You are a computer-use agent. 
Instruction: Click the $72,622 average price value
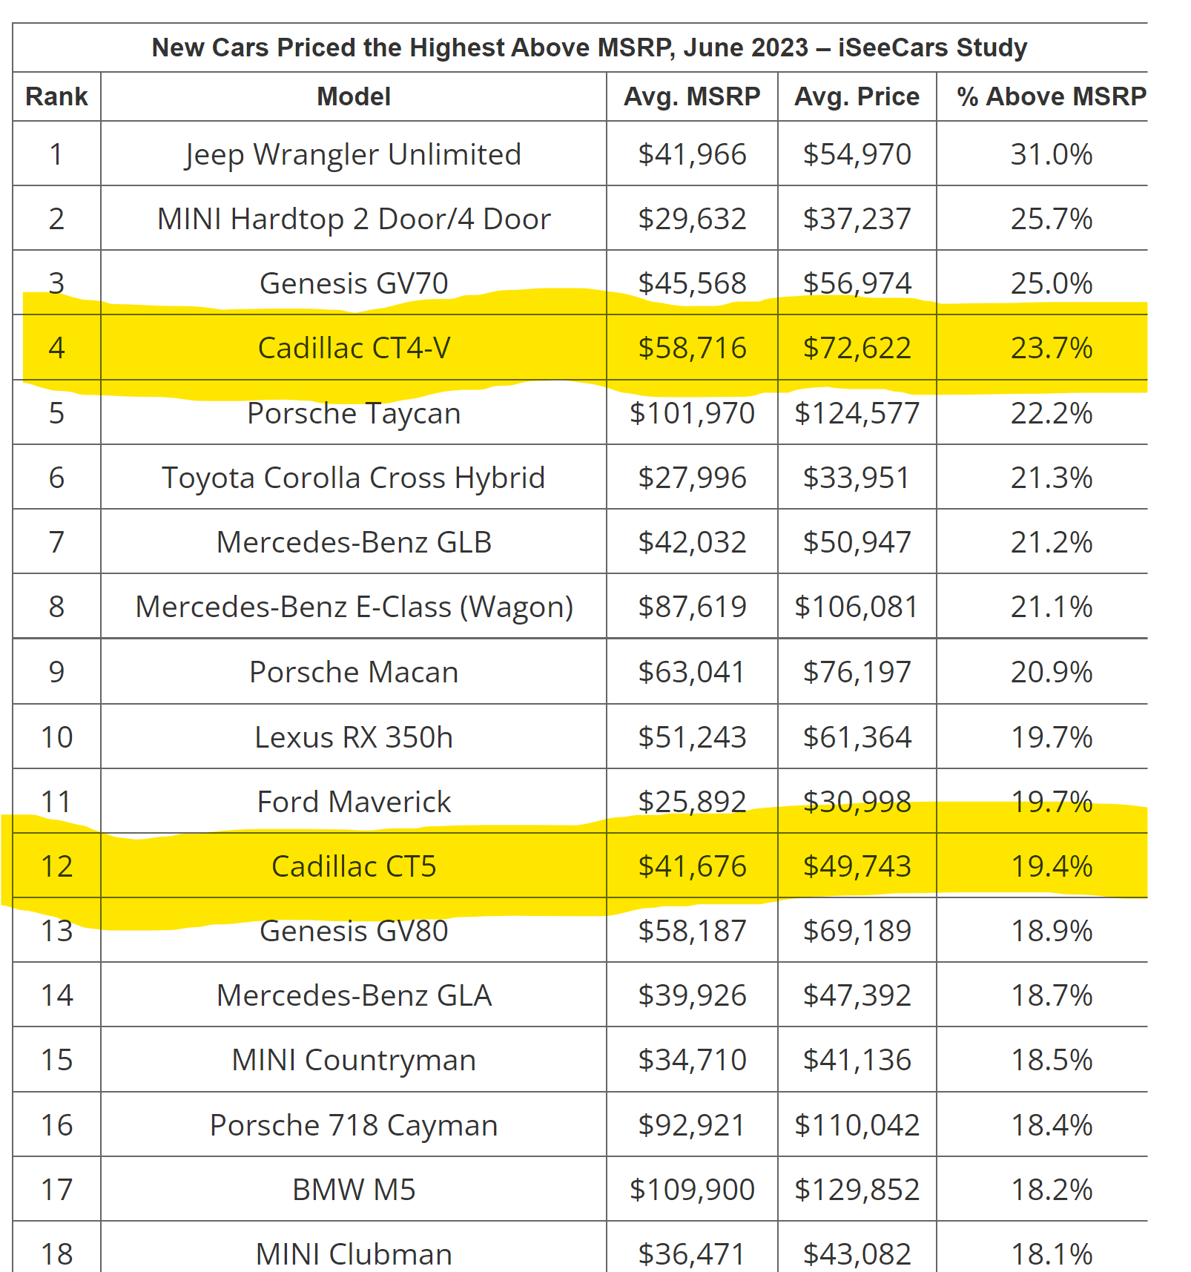point(857,348)
